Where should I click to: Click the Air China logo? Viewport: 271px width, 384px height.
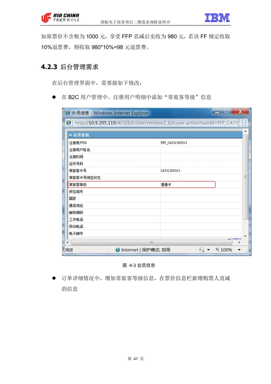(x=60, y=18)
